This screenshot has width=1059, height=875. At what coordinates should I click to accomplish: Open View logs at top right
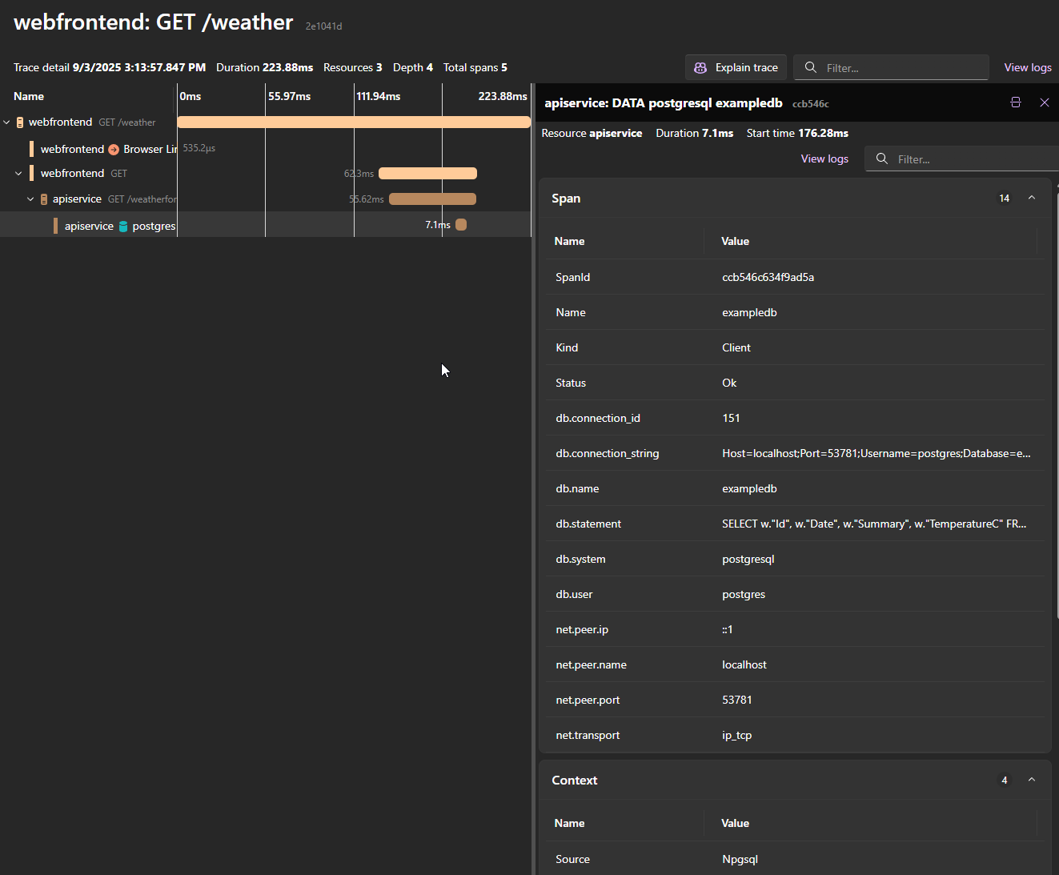tap(1028, 67)
